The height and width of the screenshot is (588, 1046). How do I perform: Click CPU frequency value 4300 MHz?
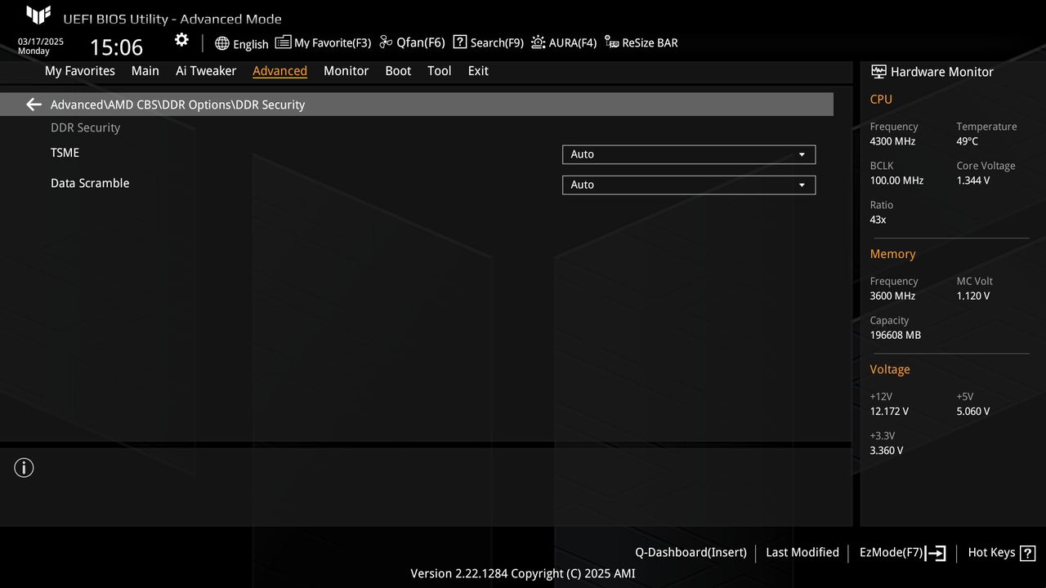892,141
